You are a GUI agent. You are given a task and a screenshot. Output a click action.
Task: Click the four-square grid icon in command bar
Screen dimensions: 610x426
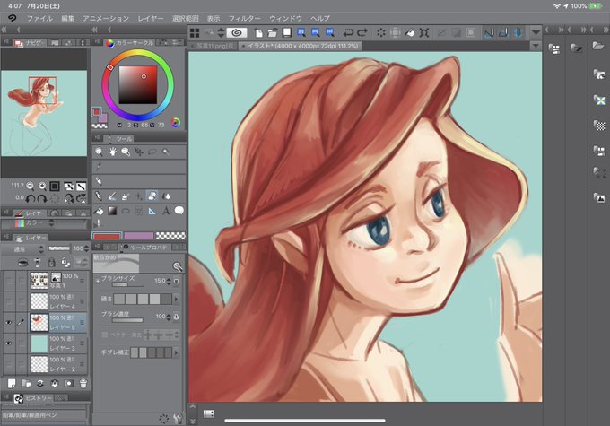coord(195,32)
